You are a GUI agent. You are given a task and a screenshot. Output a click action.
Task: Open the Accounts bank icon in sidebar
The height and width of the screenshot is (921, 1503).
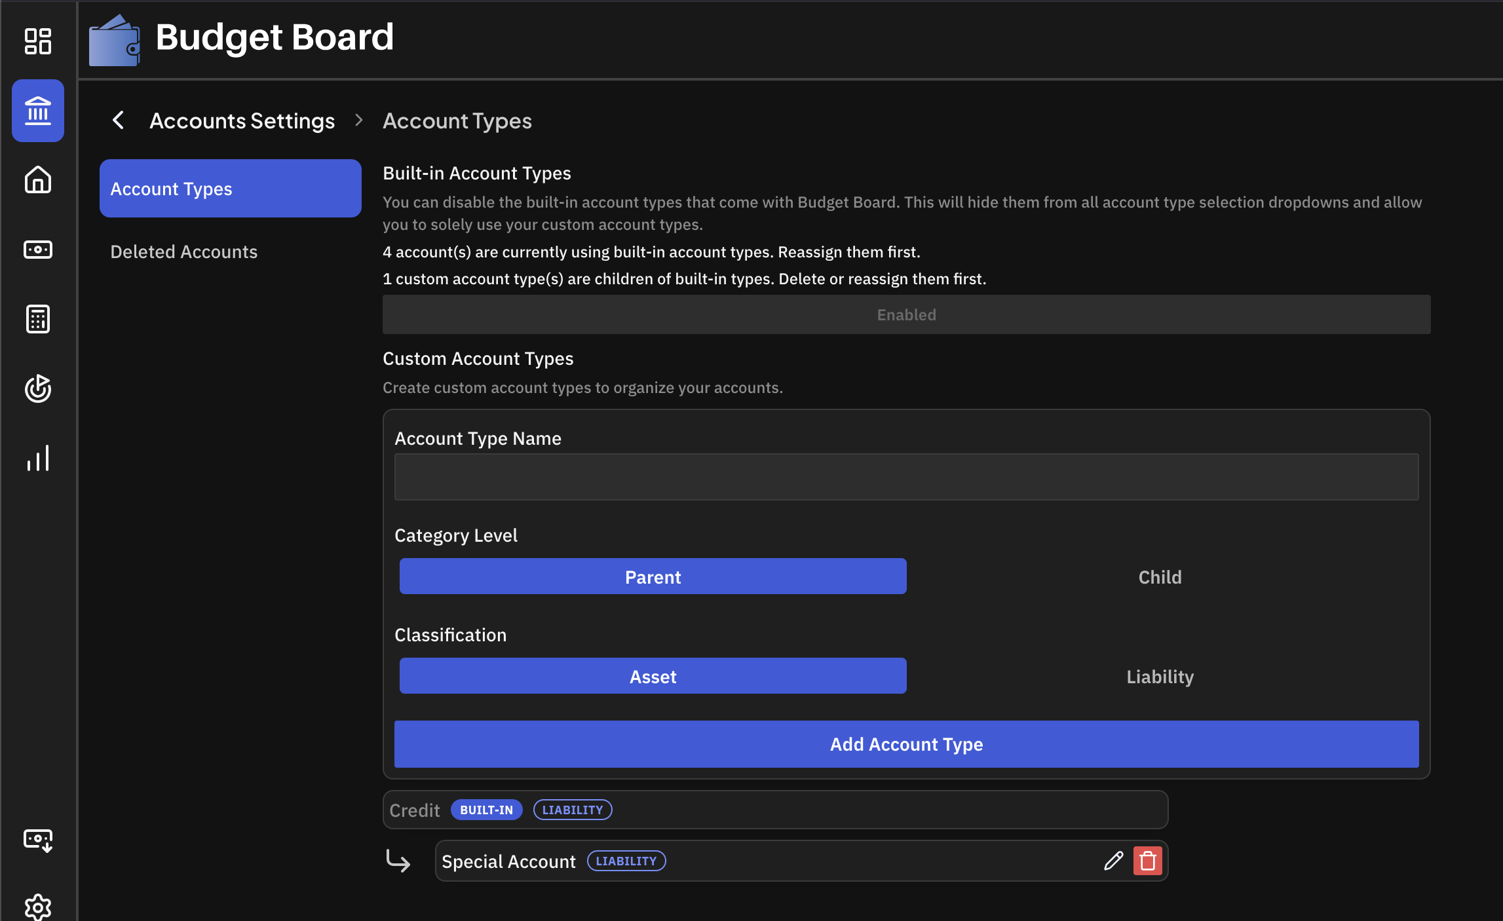(x=38, y=111)
